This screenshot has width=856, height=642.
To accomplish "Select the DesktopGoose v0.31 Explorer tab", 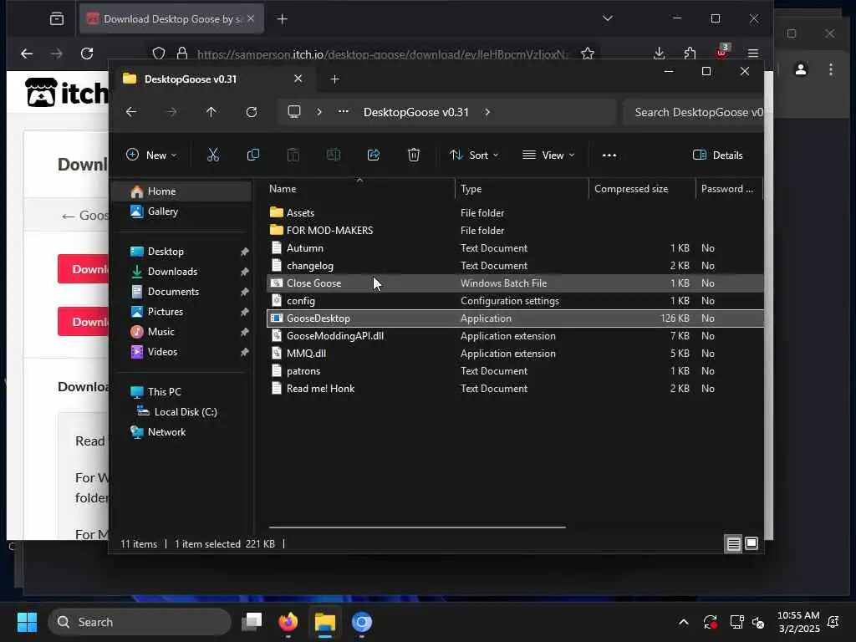I will [213, 79].
